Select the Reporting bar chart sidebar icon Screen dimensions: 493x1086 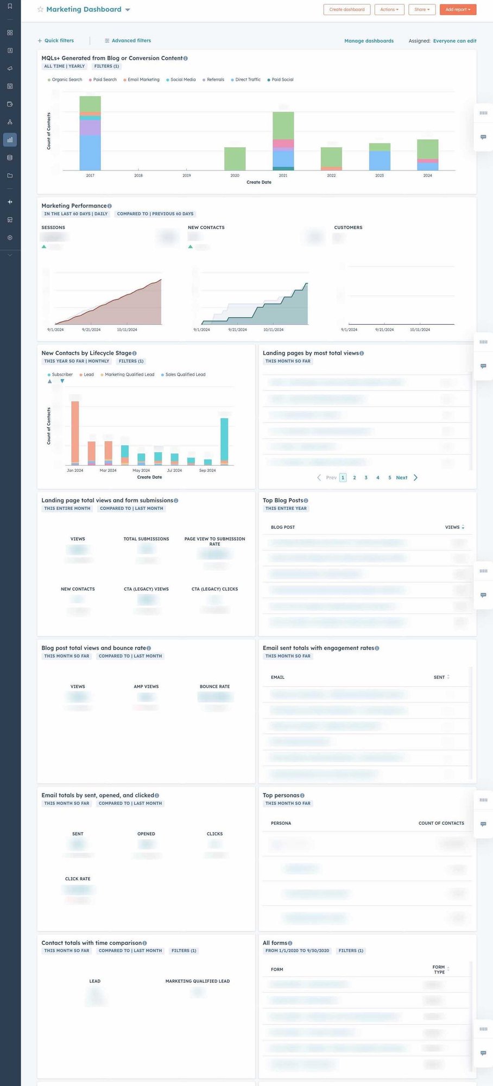10,140
